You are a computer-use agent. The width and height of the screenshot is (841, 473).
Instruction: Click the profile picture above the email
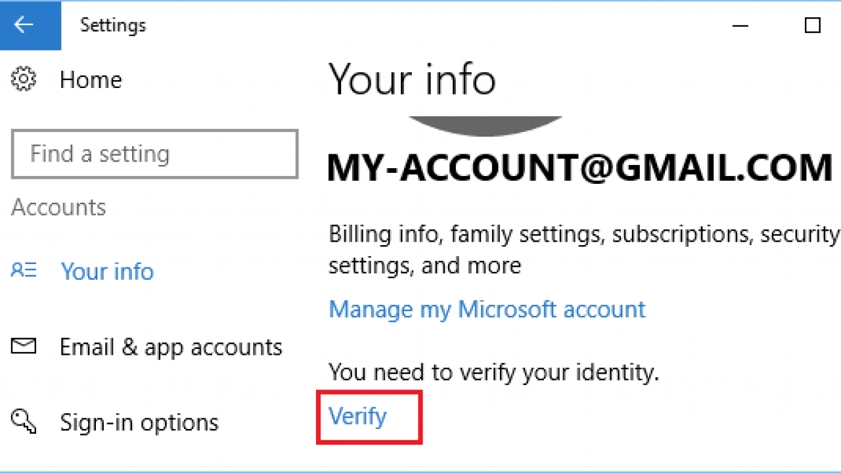pos(486,126)
